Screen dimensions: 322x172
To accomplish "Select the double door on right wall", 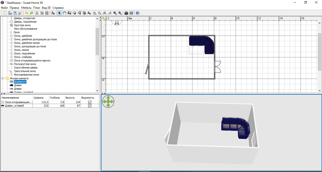I will pos(218,67).
